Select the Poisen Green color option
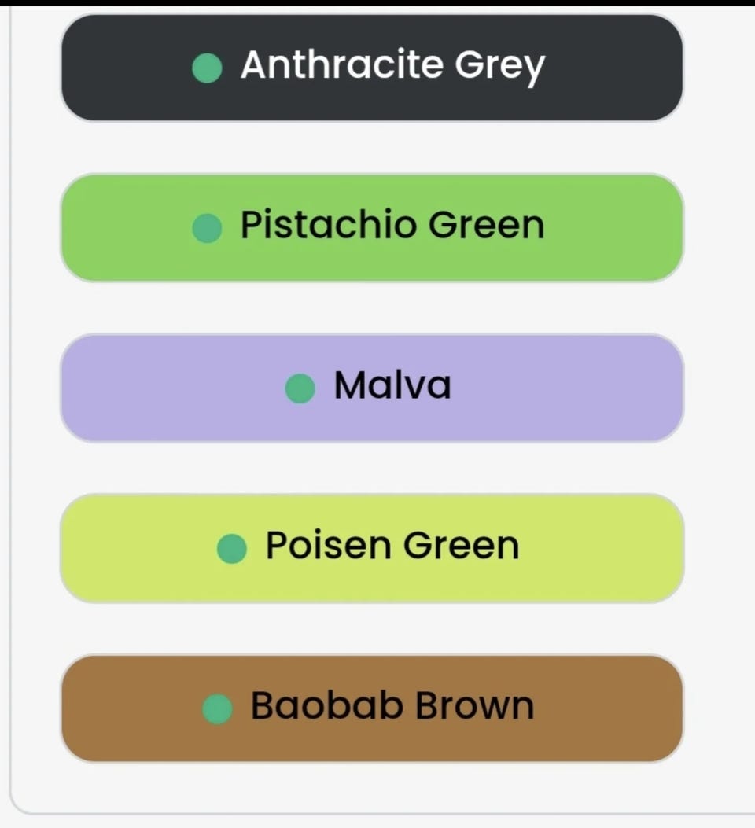The image size is (755, 828). click(x=372, y=548)
